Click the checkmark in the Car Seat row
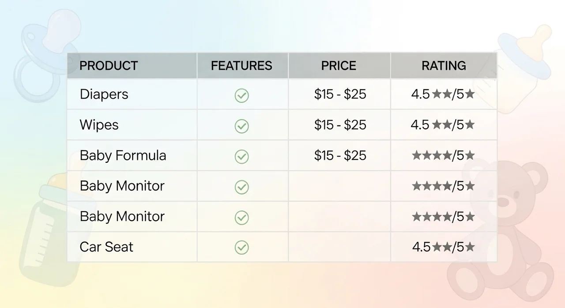The height and width of the screenshot is (308, 565). (241, 247)
